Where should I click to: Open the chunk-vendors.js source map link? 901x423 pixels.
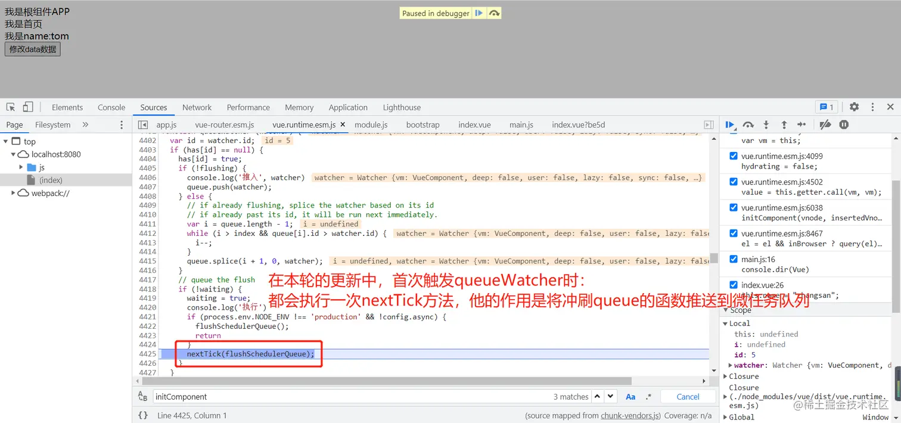(x=630, y=415)
